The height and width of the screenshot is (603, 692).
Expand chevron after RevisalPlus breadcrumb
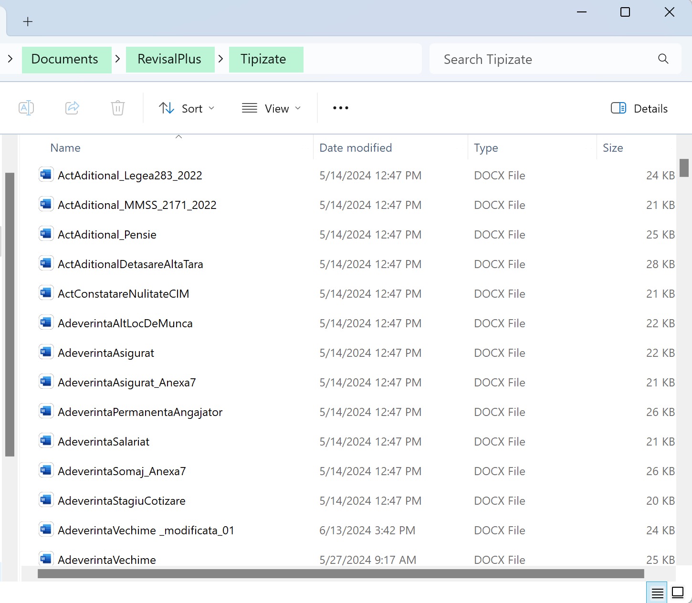click(221, 59)
